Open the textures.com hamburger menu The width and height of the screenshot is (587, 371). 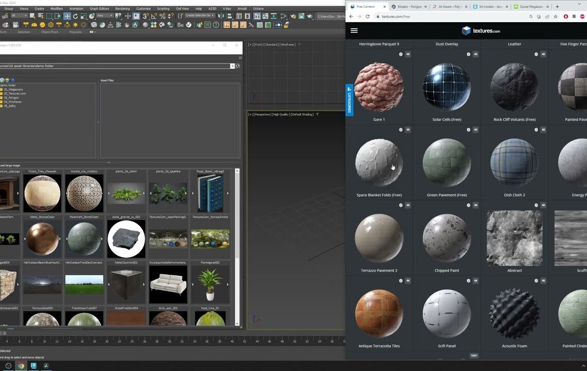pos(354,30)
